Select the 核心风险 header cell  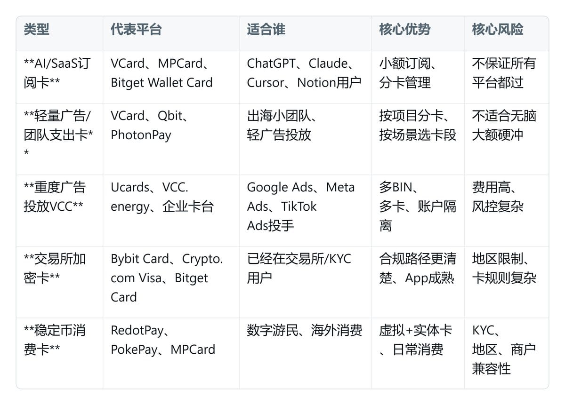point(506,34)
